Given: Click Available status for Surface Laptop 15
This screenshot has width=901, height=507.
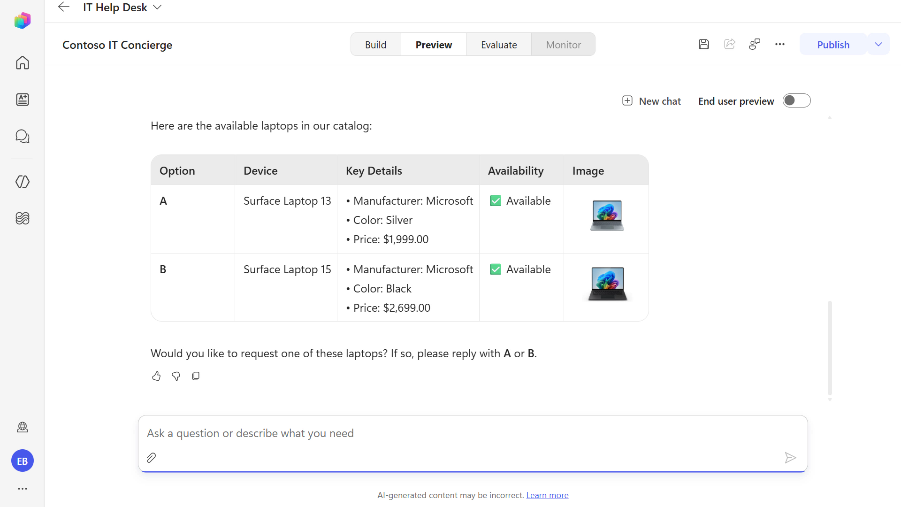Looking at the screenshot, I should tap(520, 269).
